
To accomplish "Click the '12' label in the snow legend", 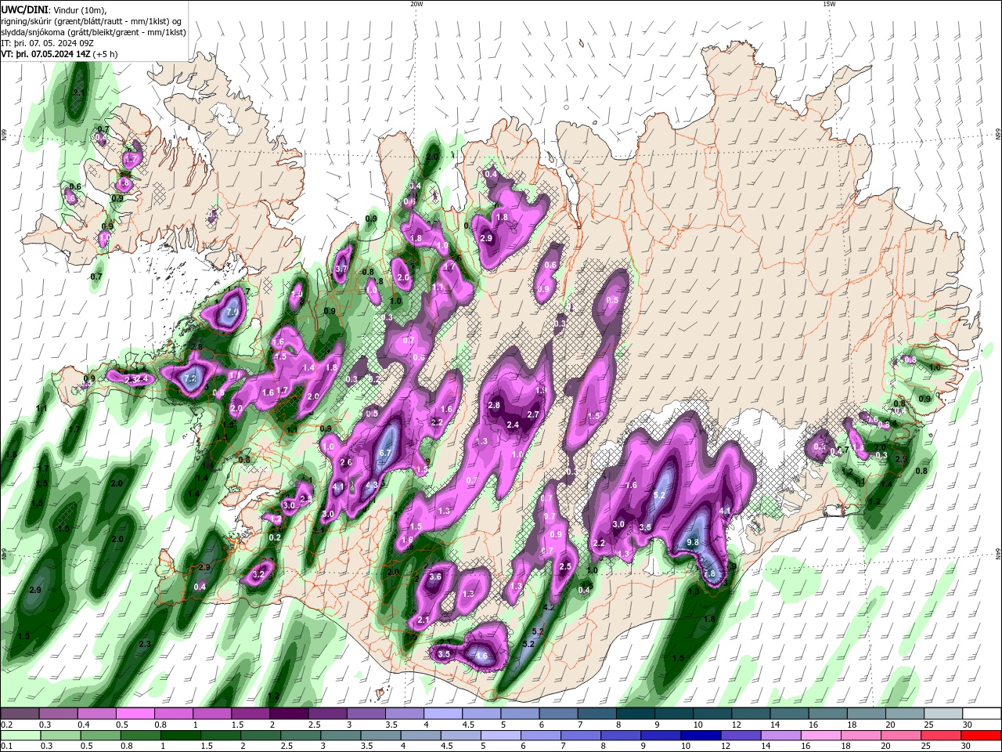I will pos(737,725).
